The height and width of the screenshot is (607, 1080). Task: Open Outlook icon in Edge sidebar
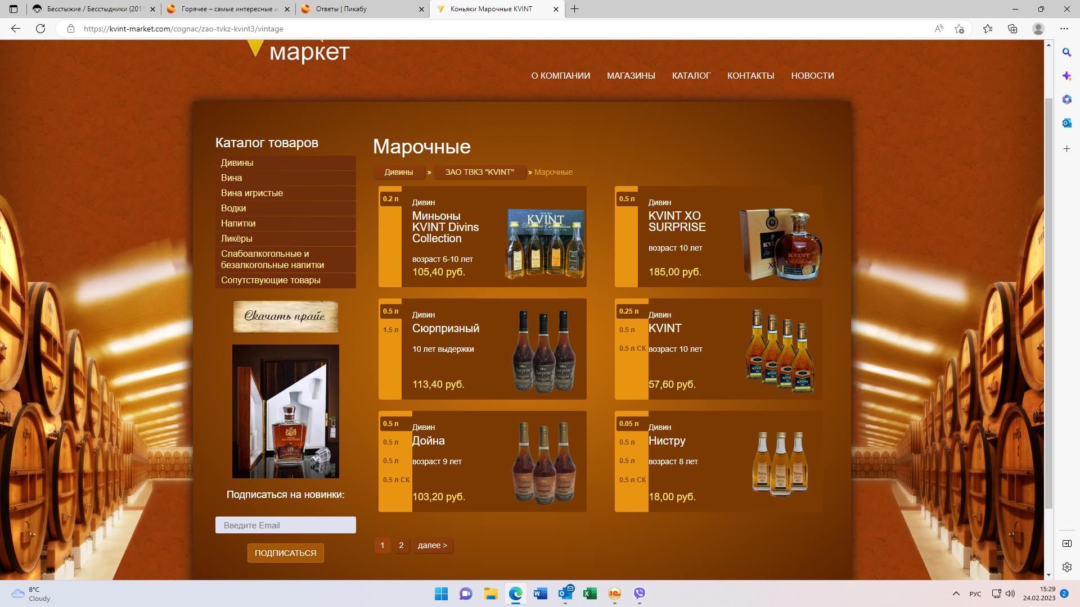tap(1066, 123)
